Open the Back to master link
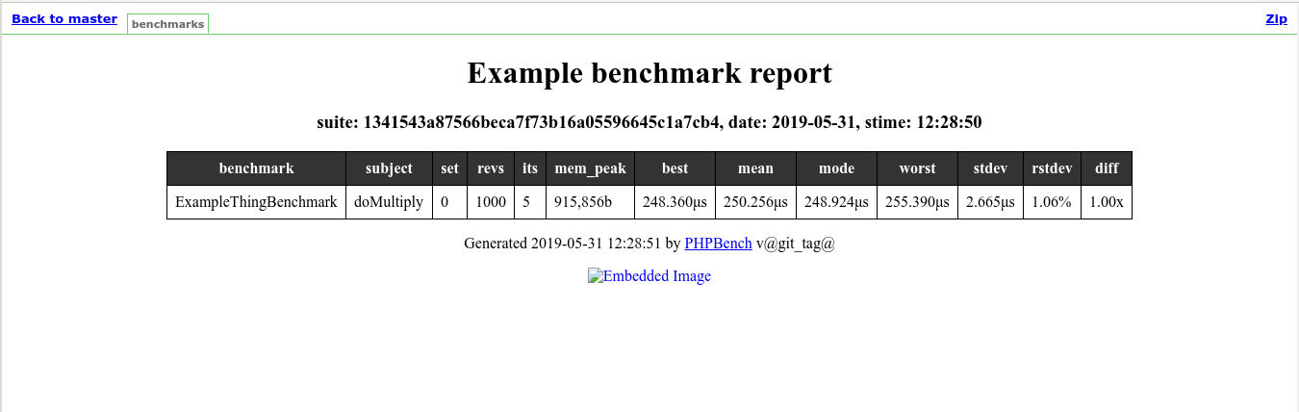 [64, 18]
